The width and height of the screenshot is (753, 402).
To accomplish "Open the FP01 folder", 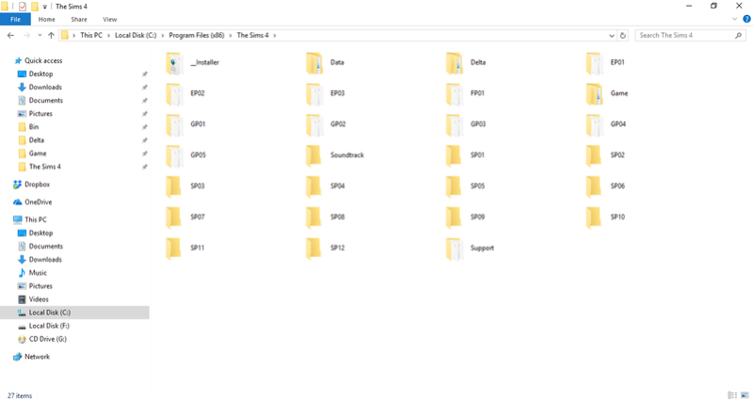I will [x=465, y=93].
